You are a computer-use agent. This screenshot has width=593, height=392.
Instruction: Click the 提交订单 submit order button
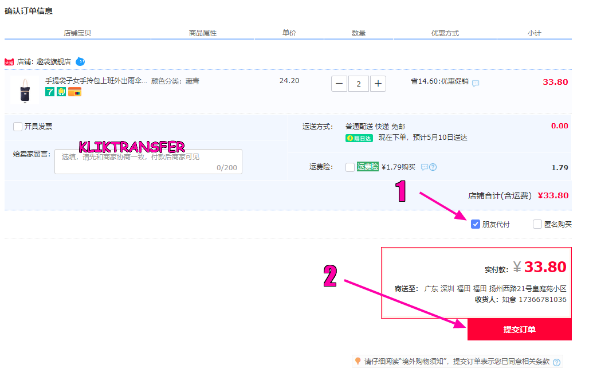[x=519, y=330]
